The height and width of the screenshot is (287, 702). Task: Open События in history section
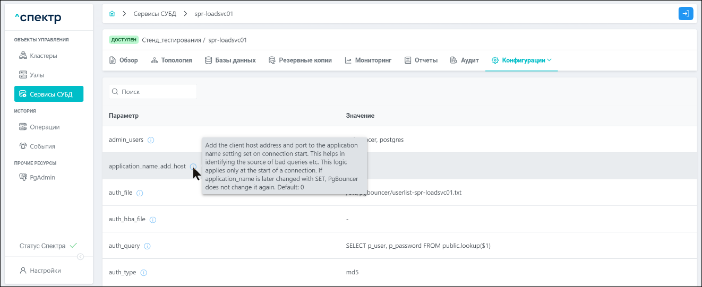click(x=42, y=146)
